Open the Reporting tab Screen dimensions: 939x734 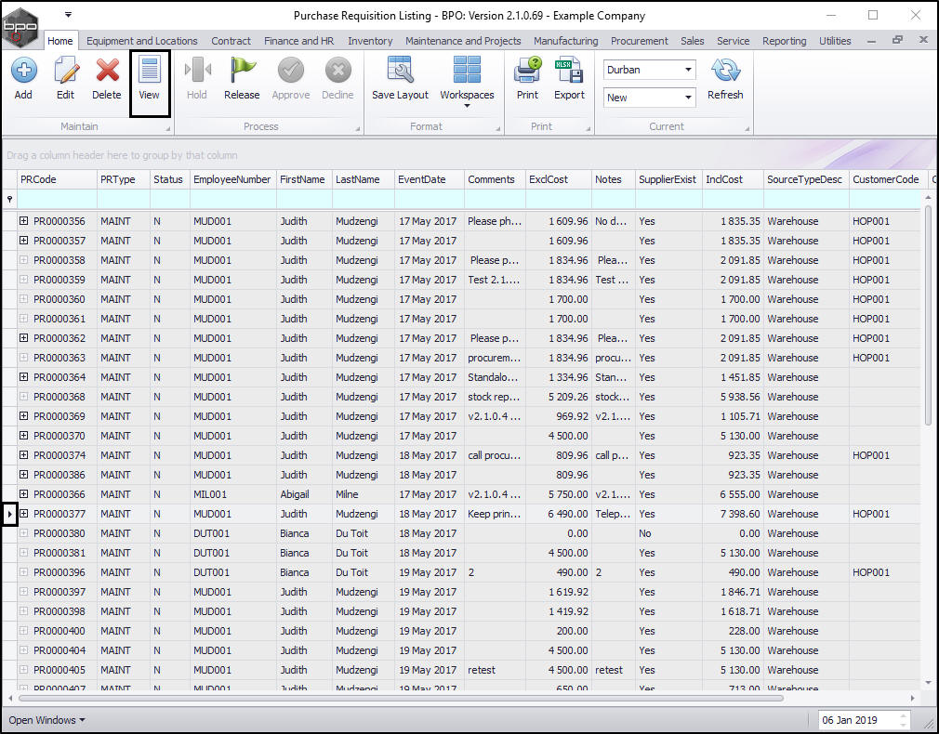785,41
